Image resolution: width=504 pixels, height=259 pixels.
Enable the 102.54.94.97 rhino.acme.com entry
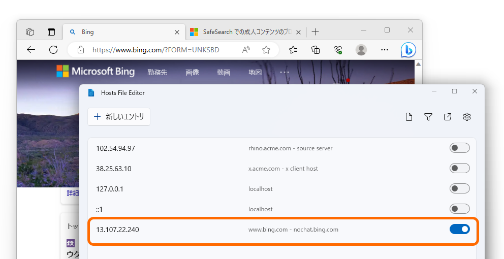point(460,148)
